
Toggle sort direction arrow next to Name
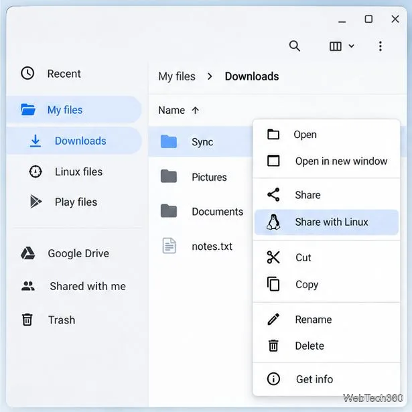pos(195,110)
